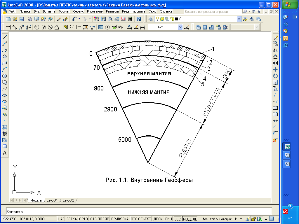
Task: Select the Rectangle drawing tool
Action: point(5,63)
